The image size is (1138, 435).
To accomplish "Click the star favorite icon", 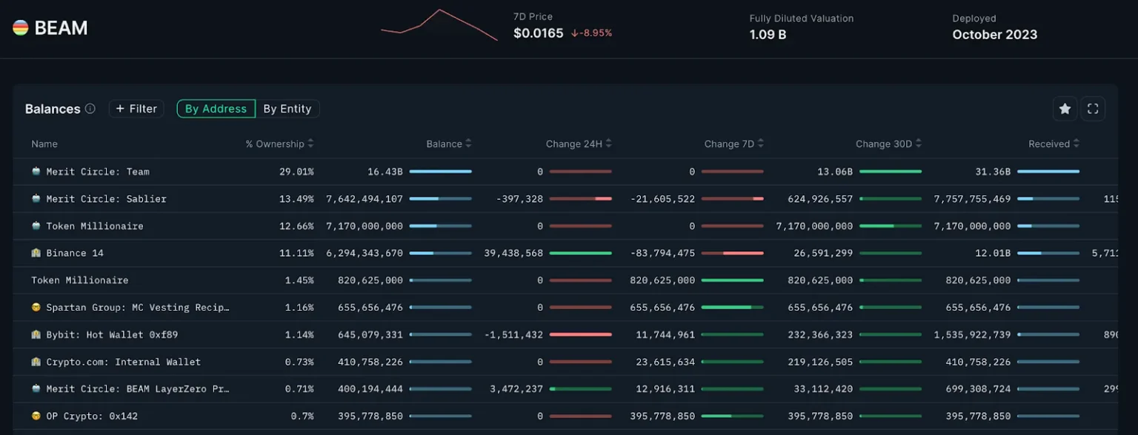I will point(1065,109).
